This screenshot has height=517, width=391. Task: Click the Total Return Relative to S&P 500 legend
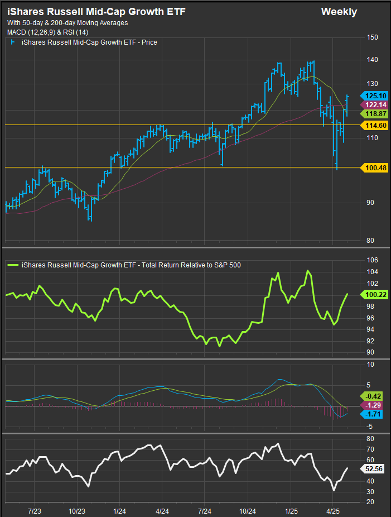(131, 265)
